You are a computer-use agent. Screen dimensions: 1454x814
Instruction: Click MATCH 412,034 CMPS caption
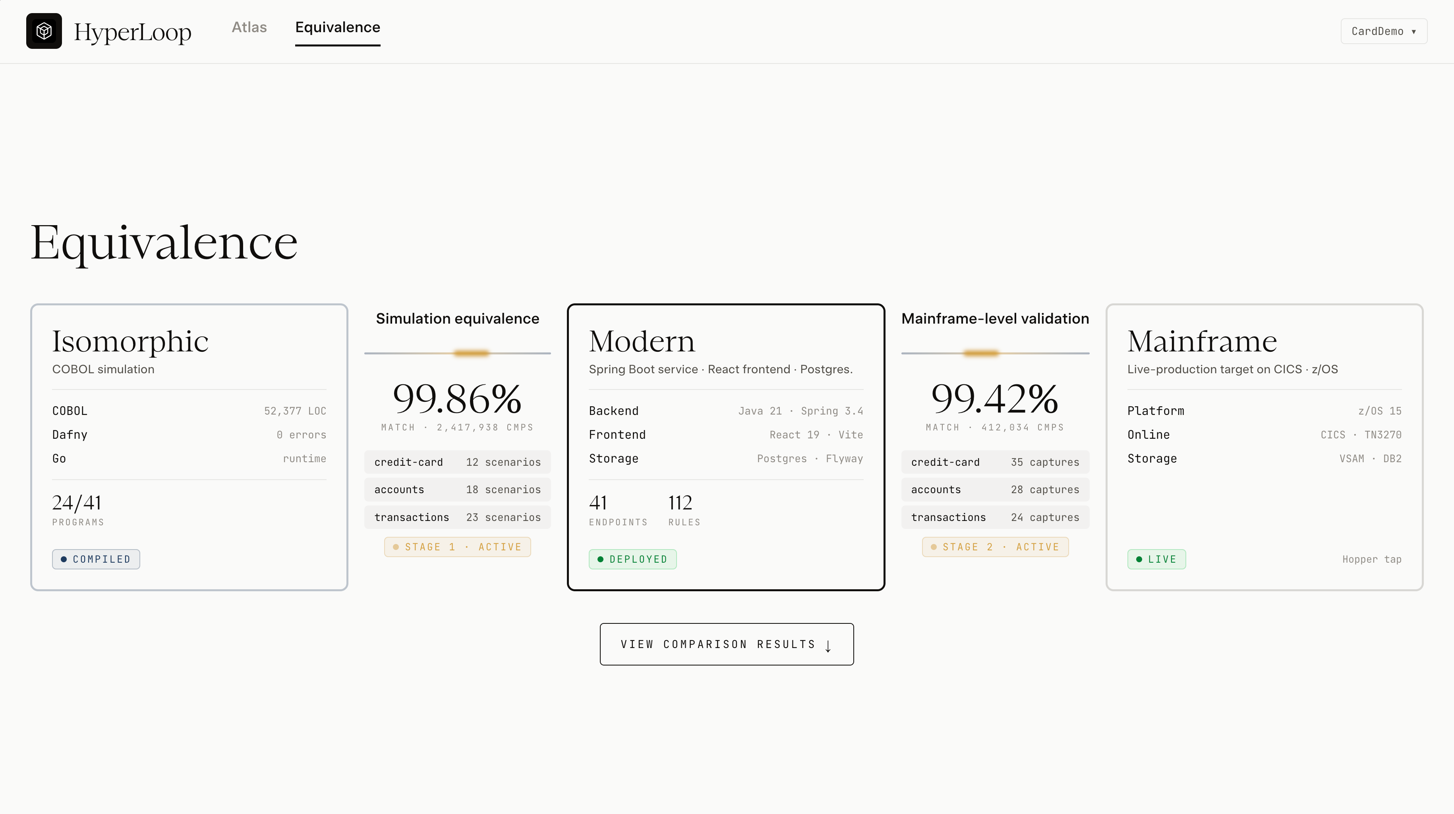click(995, 427)
